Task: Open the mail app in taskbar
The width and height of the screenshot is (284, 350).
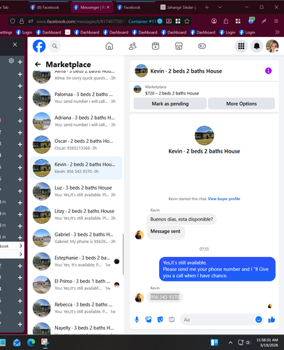Action: [x=17, y=342]
